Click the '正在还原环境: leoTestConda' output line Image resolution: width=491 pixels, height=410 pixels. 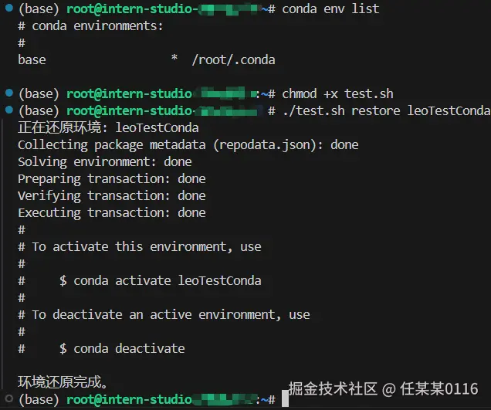108,127
